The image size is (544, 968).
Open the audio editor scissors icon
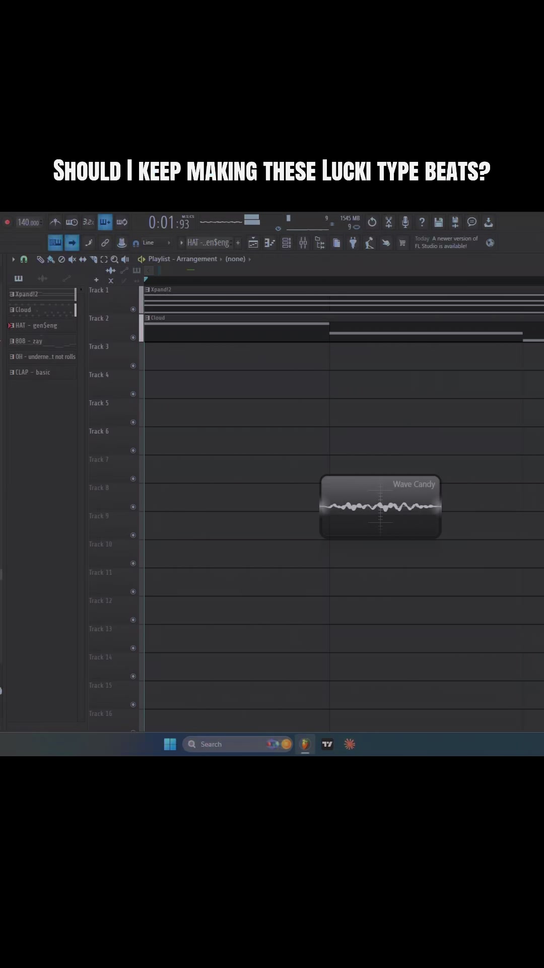(389, 222)
